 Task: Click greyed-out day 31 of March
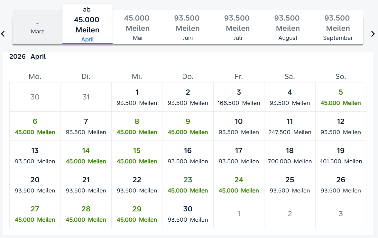[86, 97]
